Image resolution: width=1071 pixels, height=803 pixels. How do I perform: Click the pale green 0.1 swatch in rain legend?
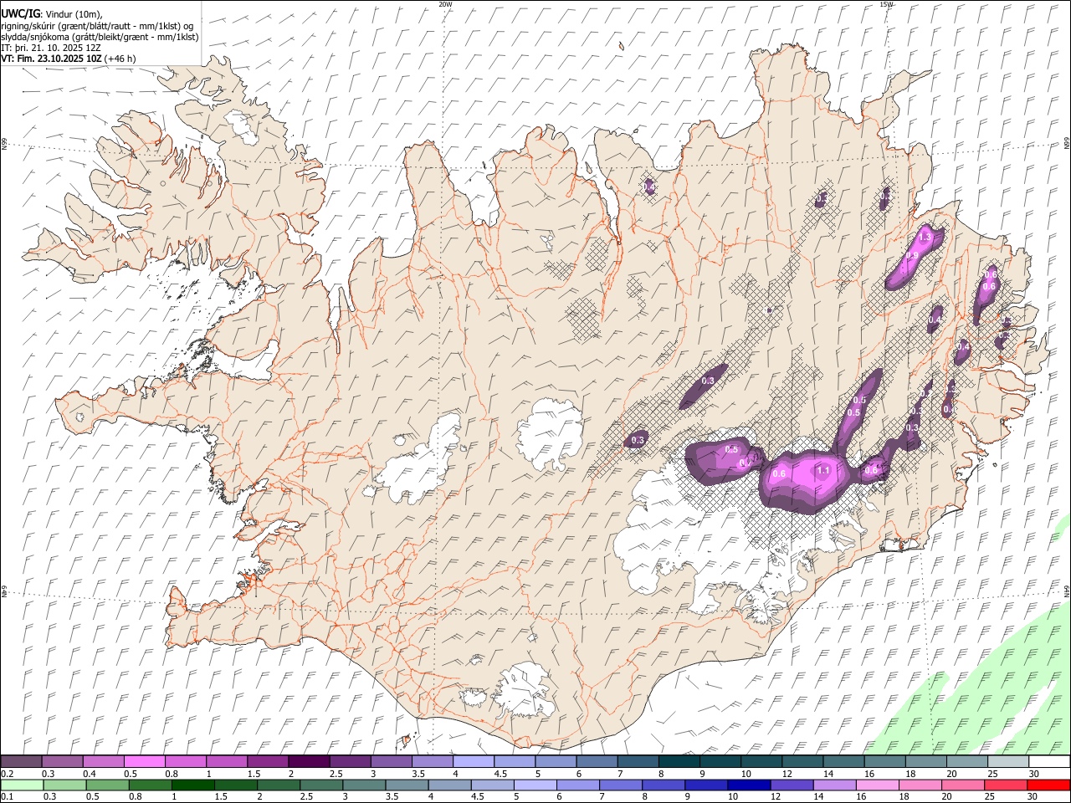[x=22, y=785]
